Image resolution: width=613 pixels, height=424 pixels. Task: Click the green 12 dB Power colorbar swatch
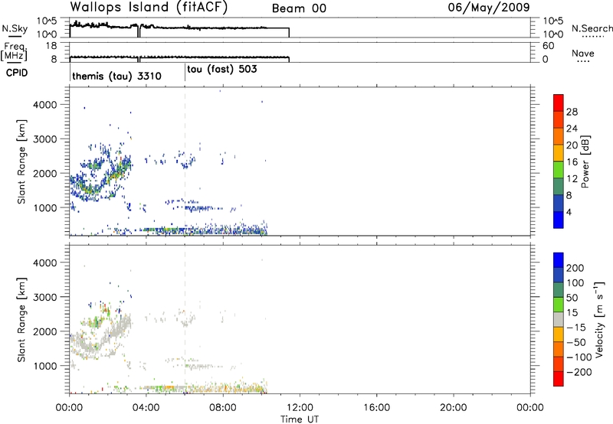(x=559, y=169)
